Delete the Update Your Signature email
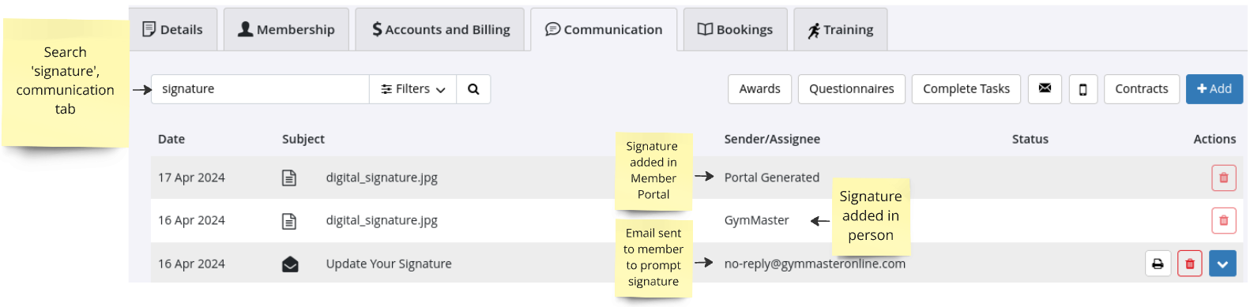The width and height of the screenshot is (1254, 307). tap(1189, 264)
